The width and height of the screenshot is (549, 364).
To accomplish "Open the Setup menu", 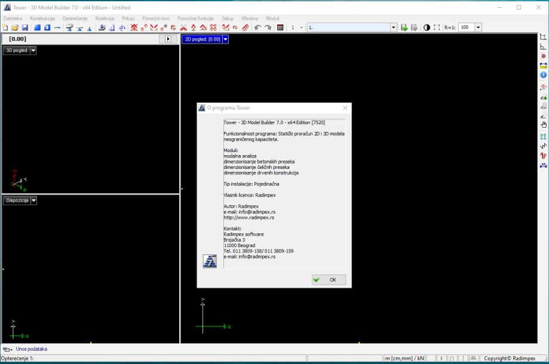I will [x=228, y=18].
